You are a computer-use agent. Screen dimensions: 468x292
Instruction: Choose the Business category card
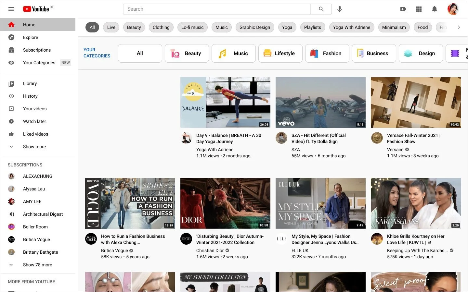click(374, 53)
